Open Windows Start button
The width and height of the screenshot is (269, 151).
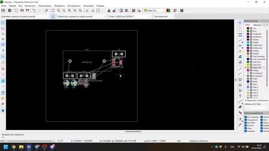[x=5, y=147]
